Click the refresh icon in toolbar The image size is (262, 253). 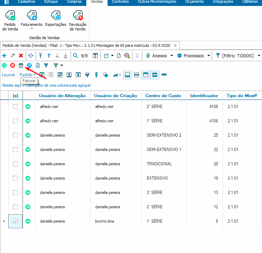(x=31, y=56)
